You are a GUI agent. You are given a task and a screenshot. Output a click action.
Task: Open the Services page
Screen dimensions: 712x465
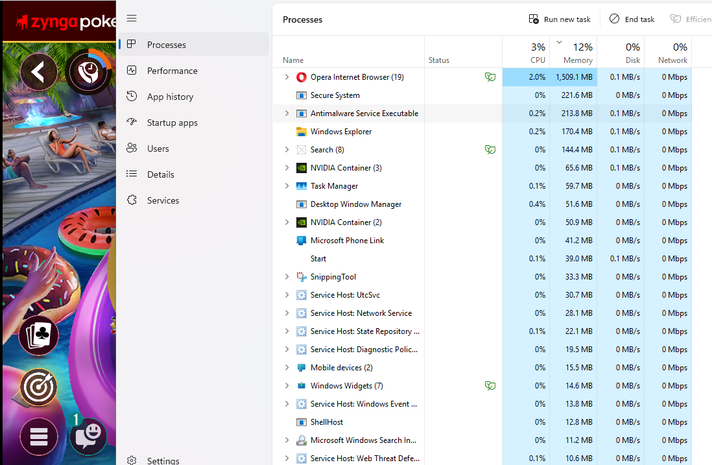(194, 200)
